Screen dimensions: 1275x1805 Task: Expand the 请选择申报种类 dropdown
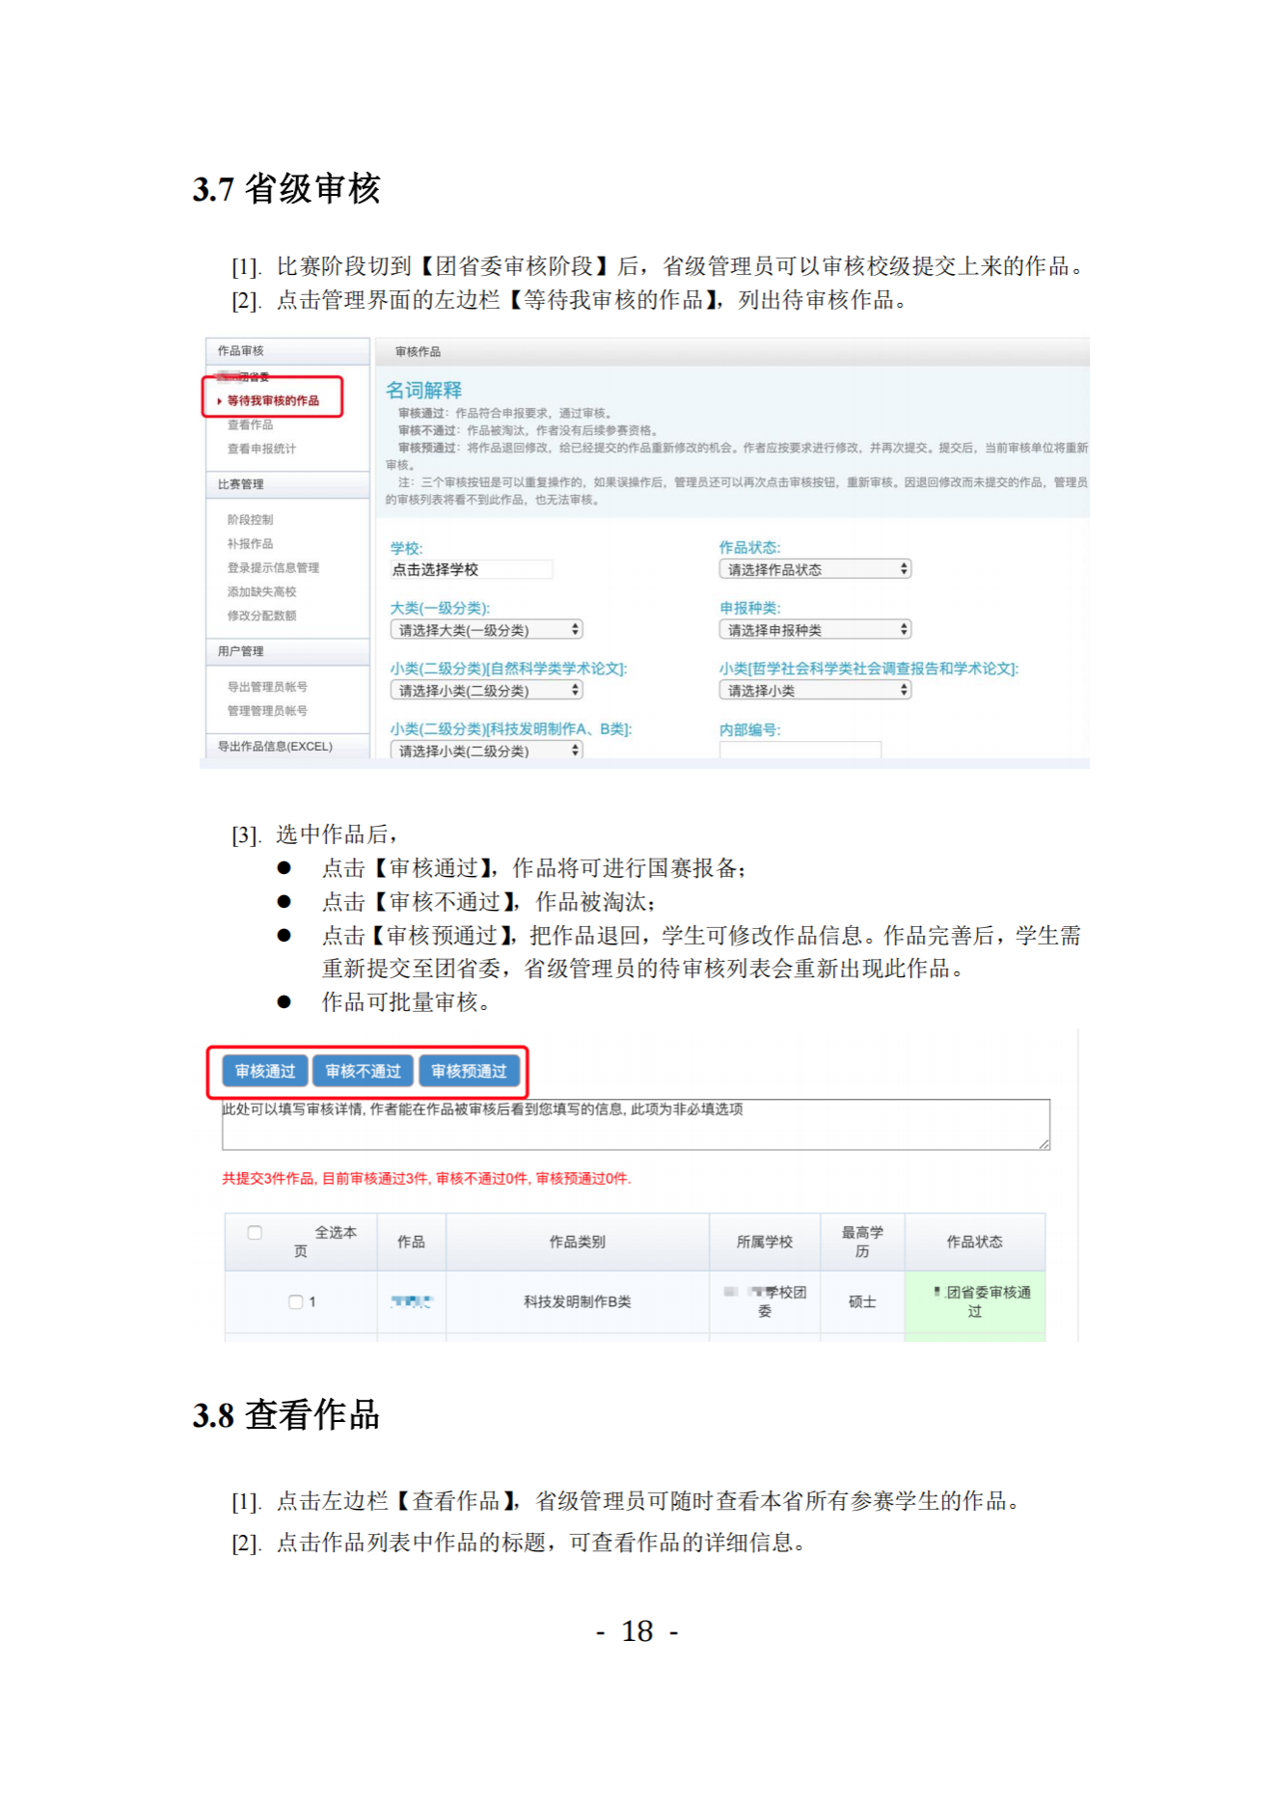tap(814, 630)
